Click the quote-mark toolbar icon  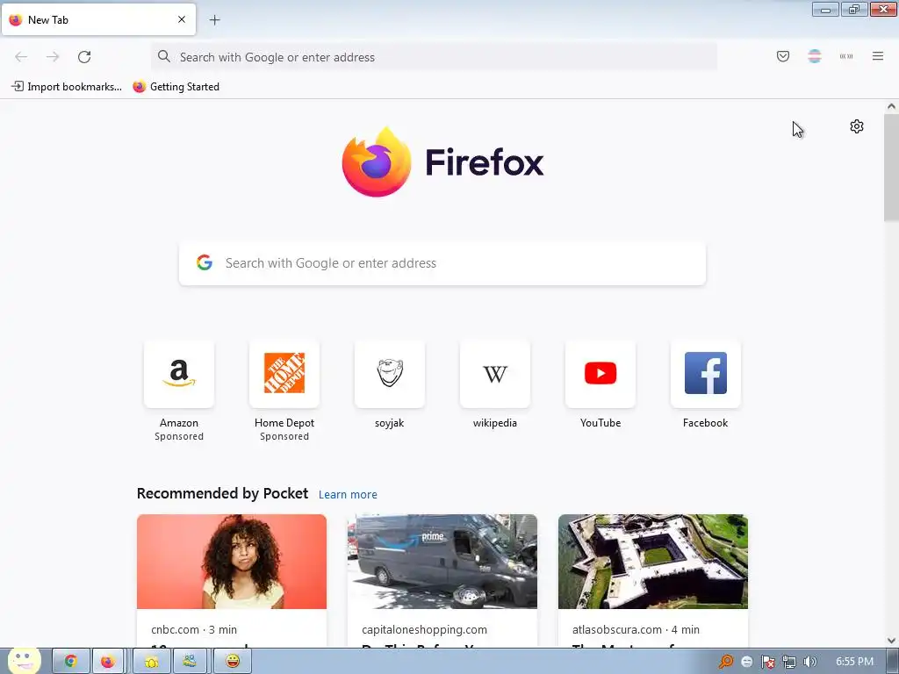point(846,56)
